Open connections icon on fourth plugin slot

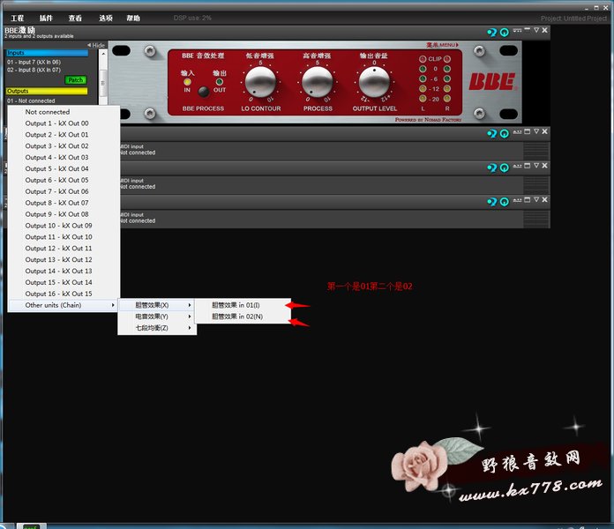517,200
